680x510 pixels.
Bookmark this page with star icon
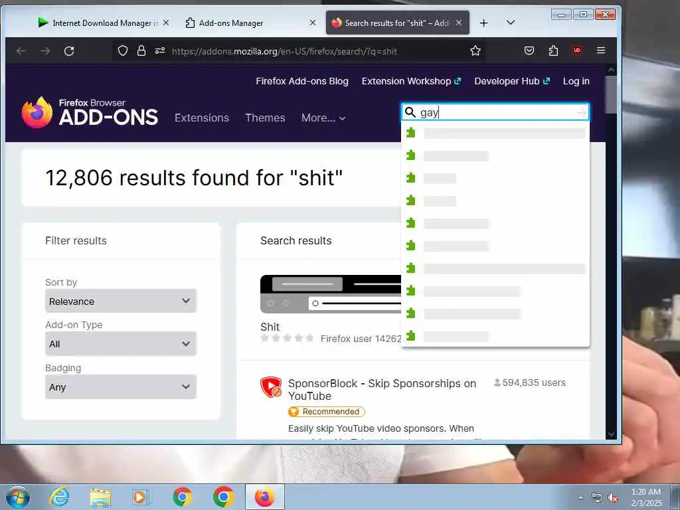(x=475, y=50)
